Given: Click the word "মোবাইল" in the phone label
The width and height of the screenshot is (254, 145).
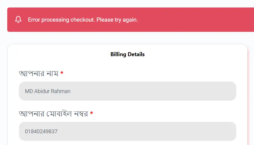Looking at the screenshot, I should [60, 114].
